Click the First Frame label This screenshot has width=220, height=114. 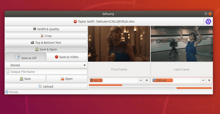(119, 70)
